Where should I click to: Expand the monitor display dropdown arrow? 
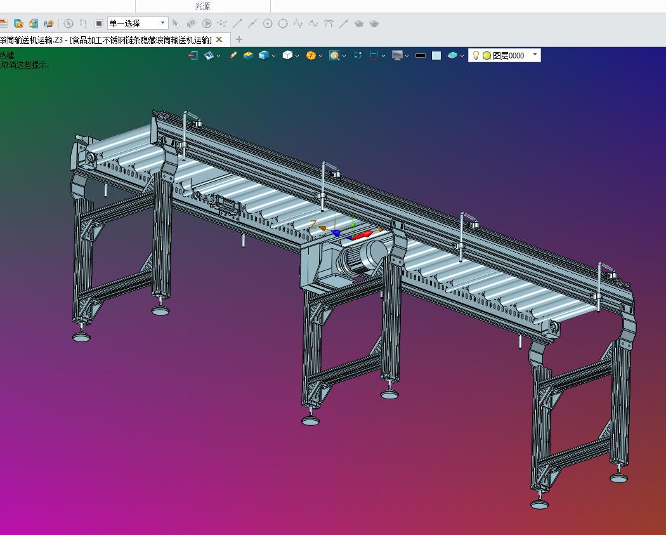pyautogui.click(x=407, y=56)
